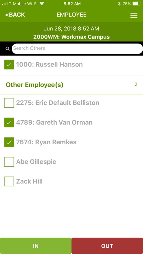The height and width of the screenshot is (254, 143).
Task: Uncheck Russell Hanson checkbox
Action: (9, 64)
